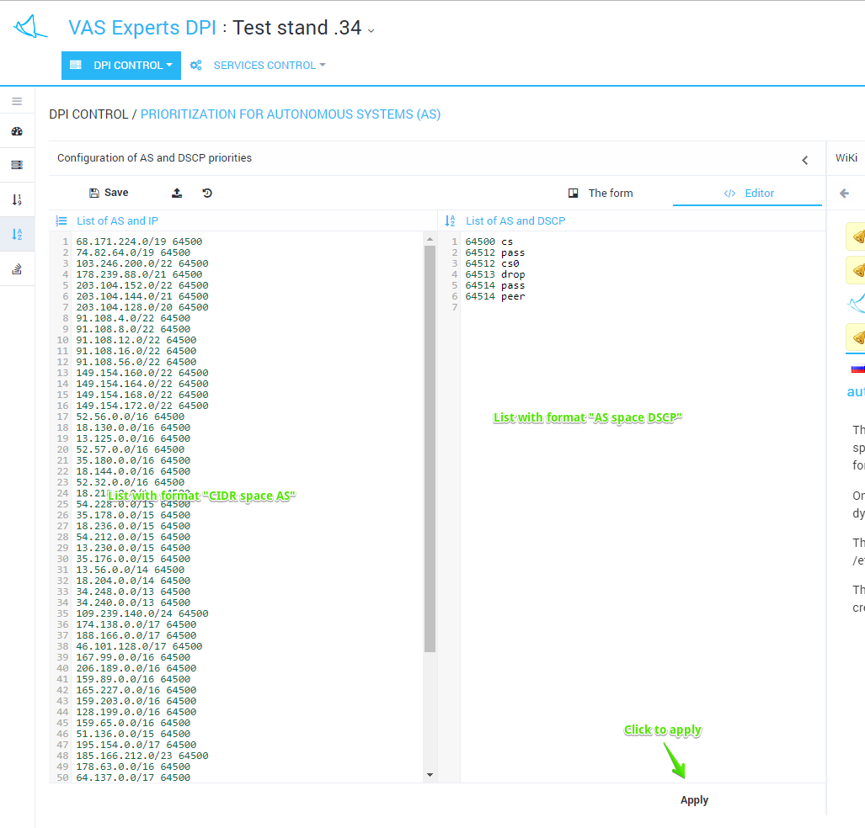Screen dimensions: 865x828
Task: Open the DPI CONTROL dropdown menu
Action: (x=121, y=66)
